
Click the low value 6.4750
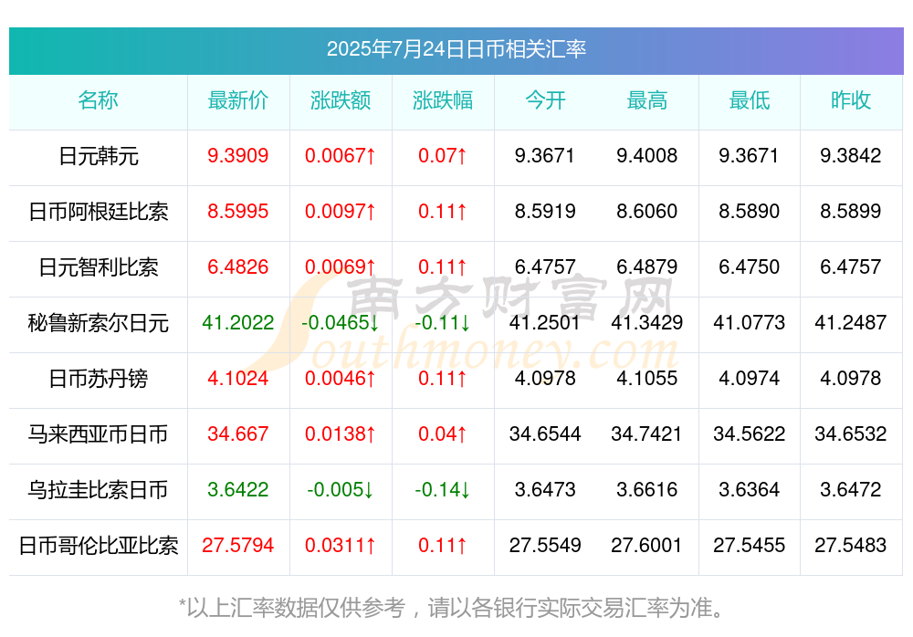coord(750,266)
